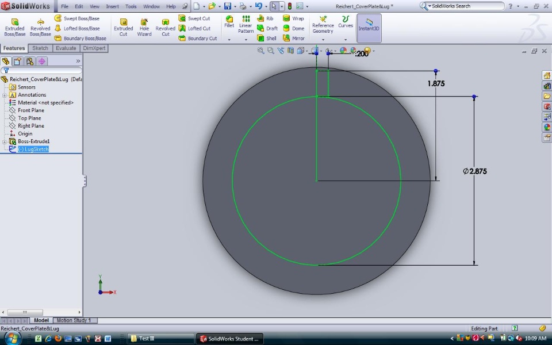Toggle the Select arrow tool
552x345 pixels.
[x=274, y=6]
